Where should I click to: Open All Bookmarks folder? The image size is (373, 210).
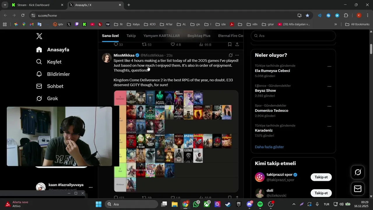357,24
